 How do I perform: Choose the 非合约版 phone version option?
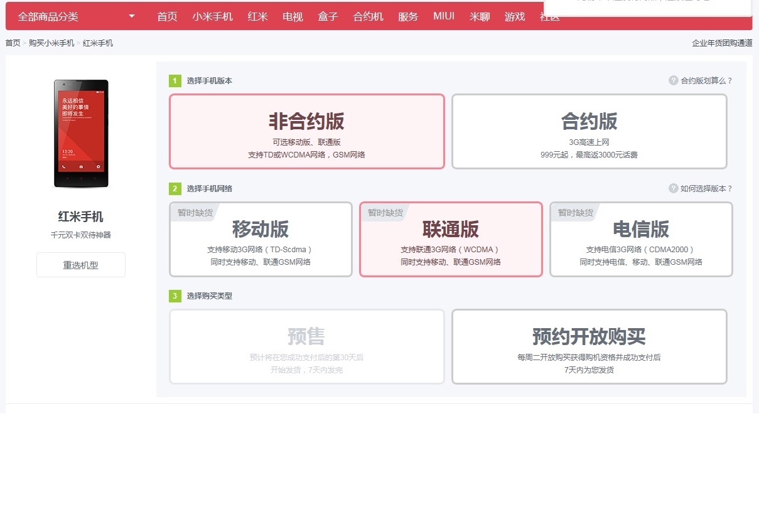(x=307, y=131)
